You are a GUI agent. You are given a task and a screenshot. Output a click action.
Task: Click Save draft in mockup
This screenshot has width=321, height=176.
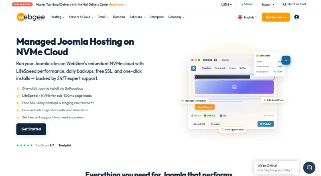coord(199,124)
